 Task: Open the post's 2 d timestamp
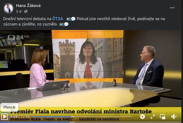19,11
